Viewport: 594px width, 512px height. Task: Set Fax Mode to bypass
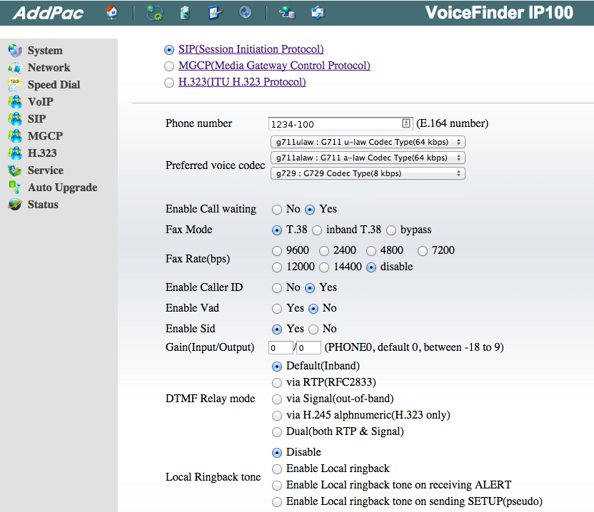(x=391, y=230)
